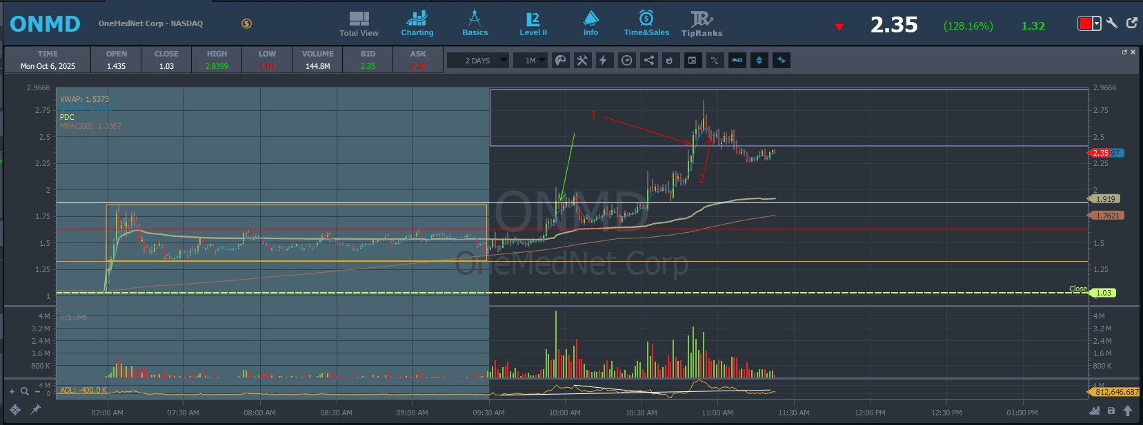Click the red down-triangle tick indicator
This screenshot has height=425, width=1143.
(839, 27)
